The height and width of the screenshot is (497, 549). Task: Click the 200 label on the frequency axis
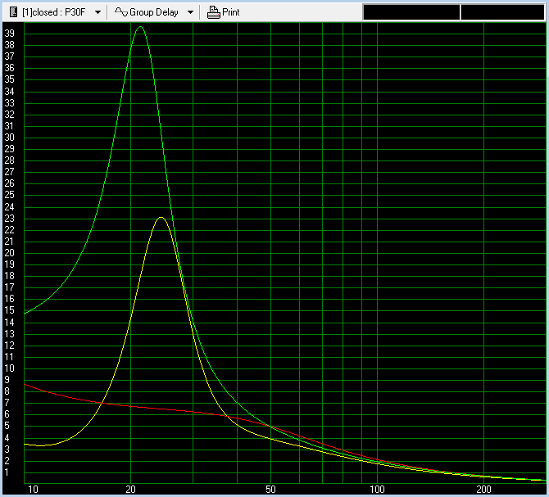pyautogui.click(x=483, y=489)
